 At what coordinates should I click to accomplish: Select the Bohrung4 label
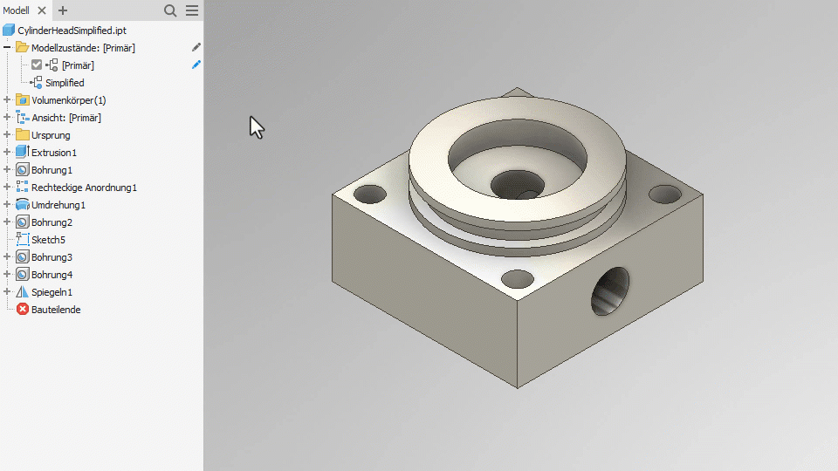point(52,275)
